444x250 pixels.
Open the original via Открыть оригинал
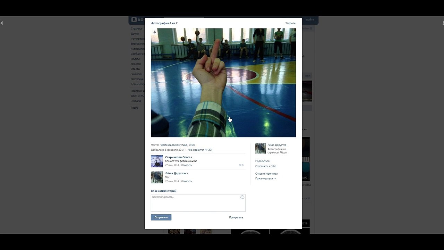click(266, 174)
